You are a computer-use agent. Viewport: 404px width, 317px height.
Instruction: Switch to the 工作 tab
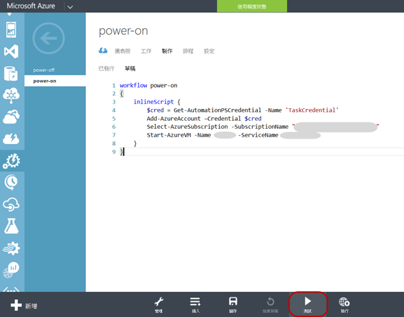click(x=146, y=51)
